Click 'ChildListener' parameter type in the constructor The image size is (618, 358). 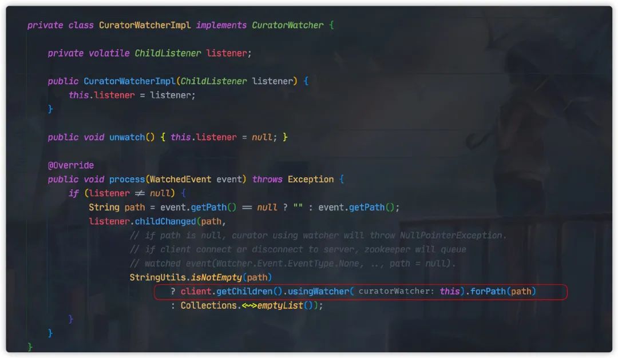point(213,81)
